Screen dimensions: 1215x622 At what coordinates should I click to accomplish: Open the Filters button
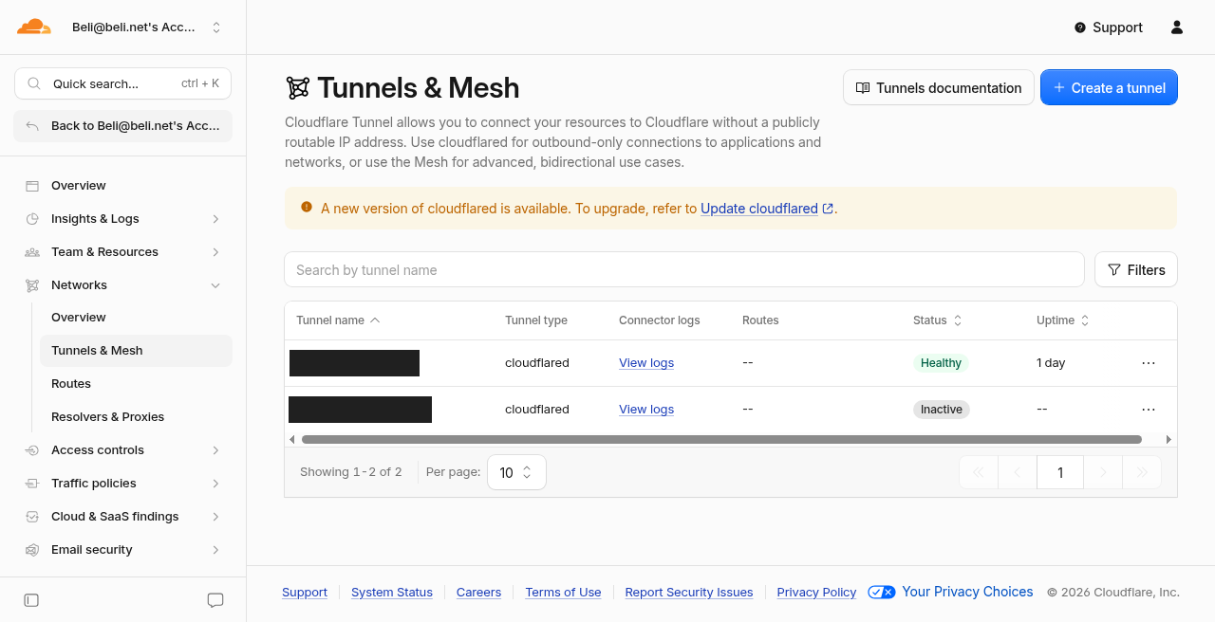[1136, 269]
